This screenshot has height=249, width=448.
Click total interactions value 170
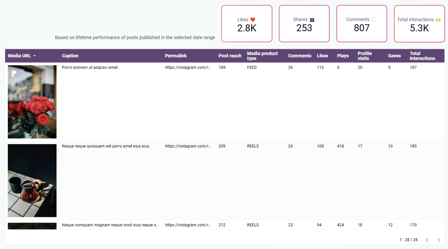(x=413, y=225)
